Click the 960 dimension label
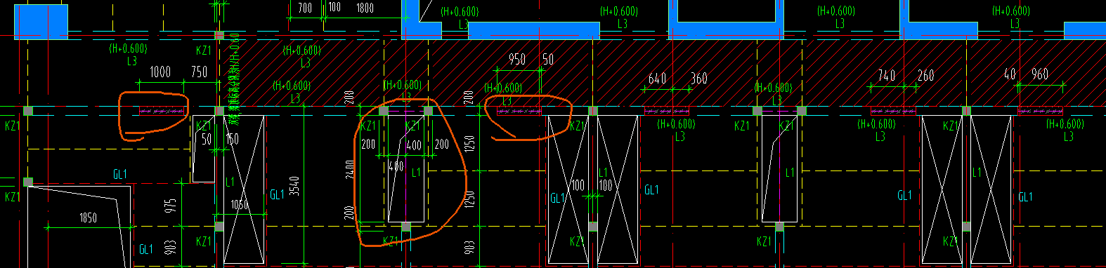The width and height of the screenshot is (1106, 268). coord(1040,74)
